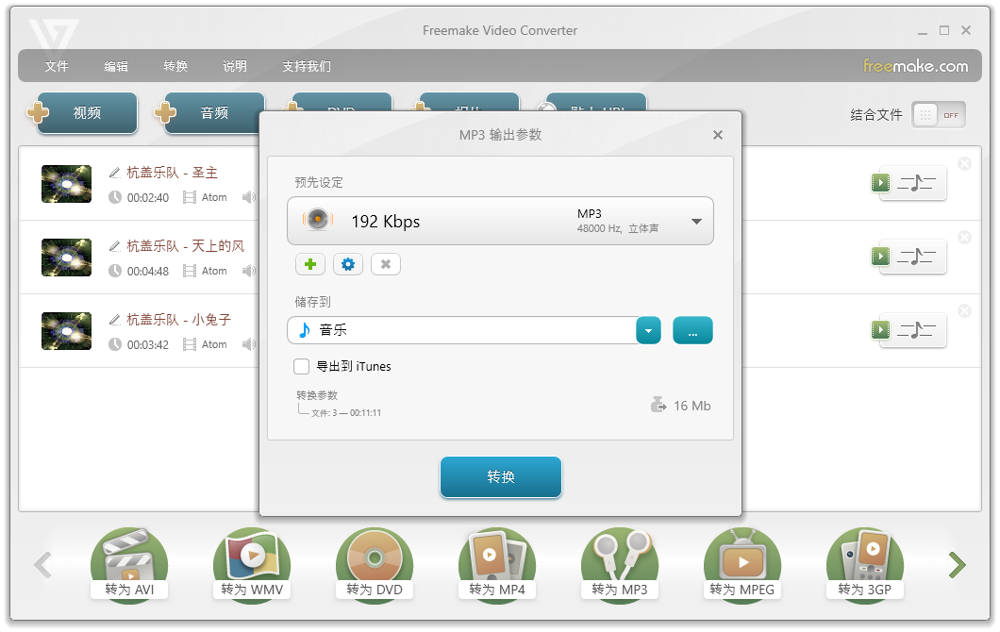
Task: Toggle the 结合文件 switch on
Action: pyautogui.click(x=938, y=114)
